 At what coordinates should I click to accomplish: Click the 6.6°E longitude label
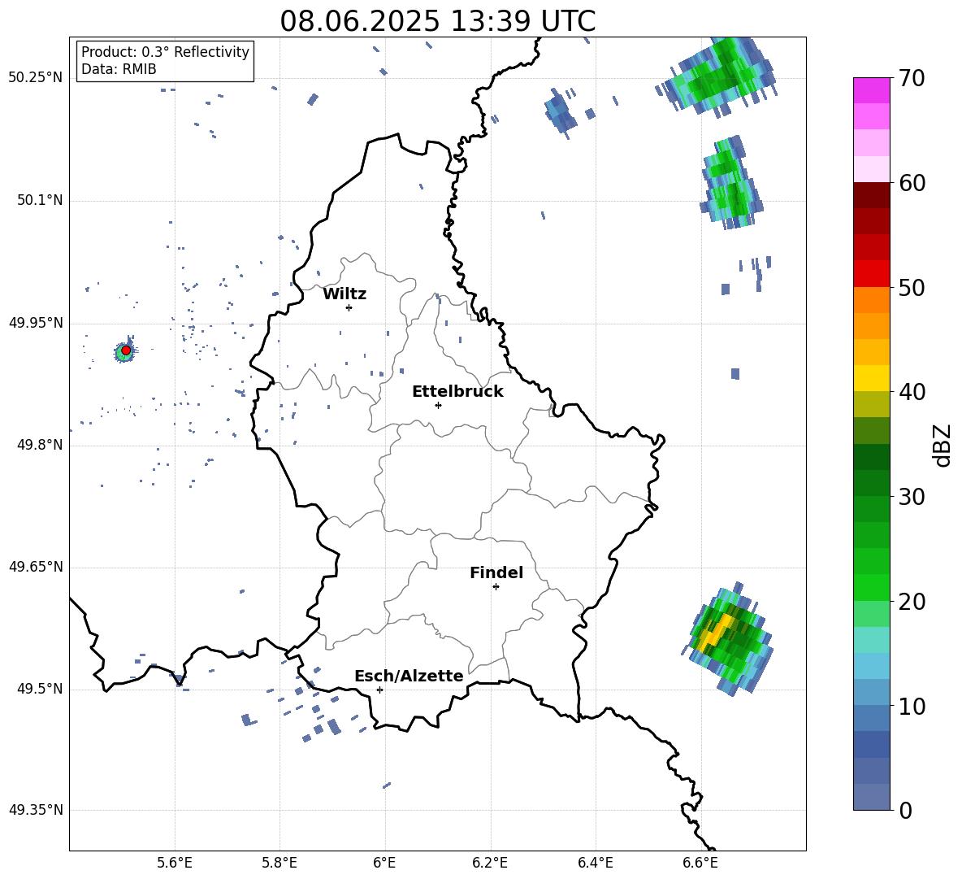(700, 863)
